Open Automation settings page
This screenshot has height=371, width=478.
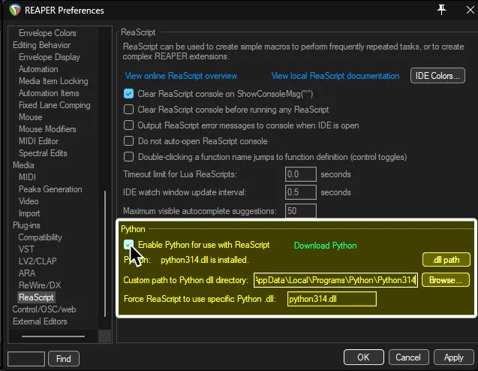click(38, 69)
